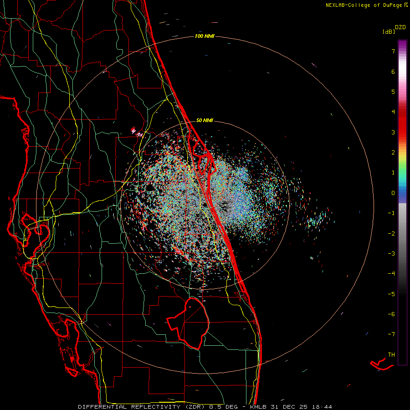
Task: Click the ZDR color scale bar
Action: click(402, 202)
